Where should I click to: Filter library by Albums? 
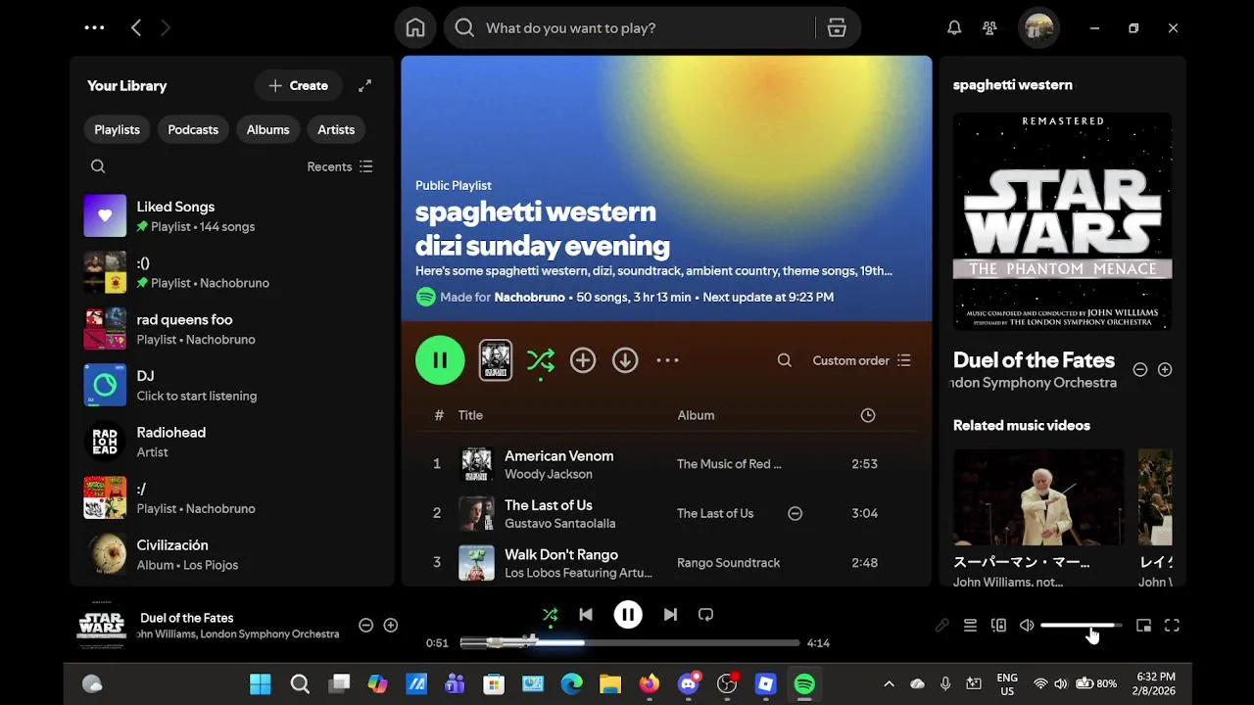point(267,129)
